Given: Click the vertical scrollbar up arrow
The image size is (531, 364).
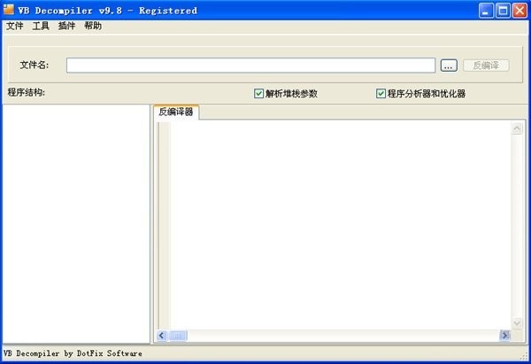Looking at the screenshot, I should [517, 128].
